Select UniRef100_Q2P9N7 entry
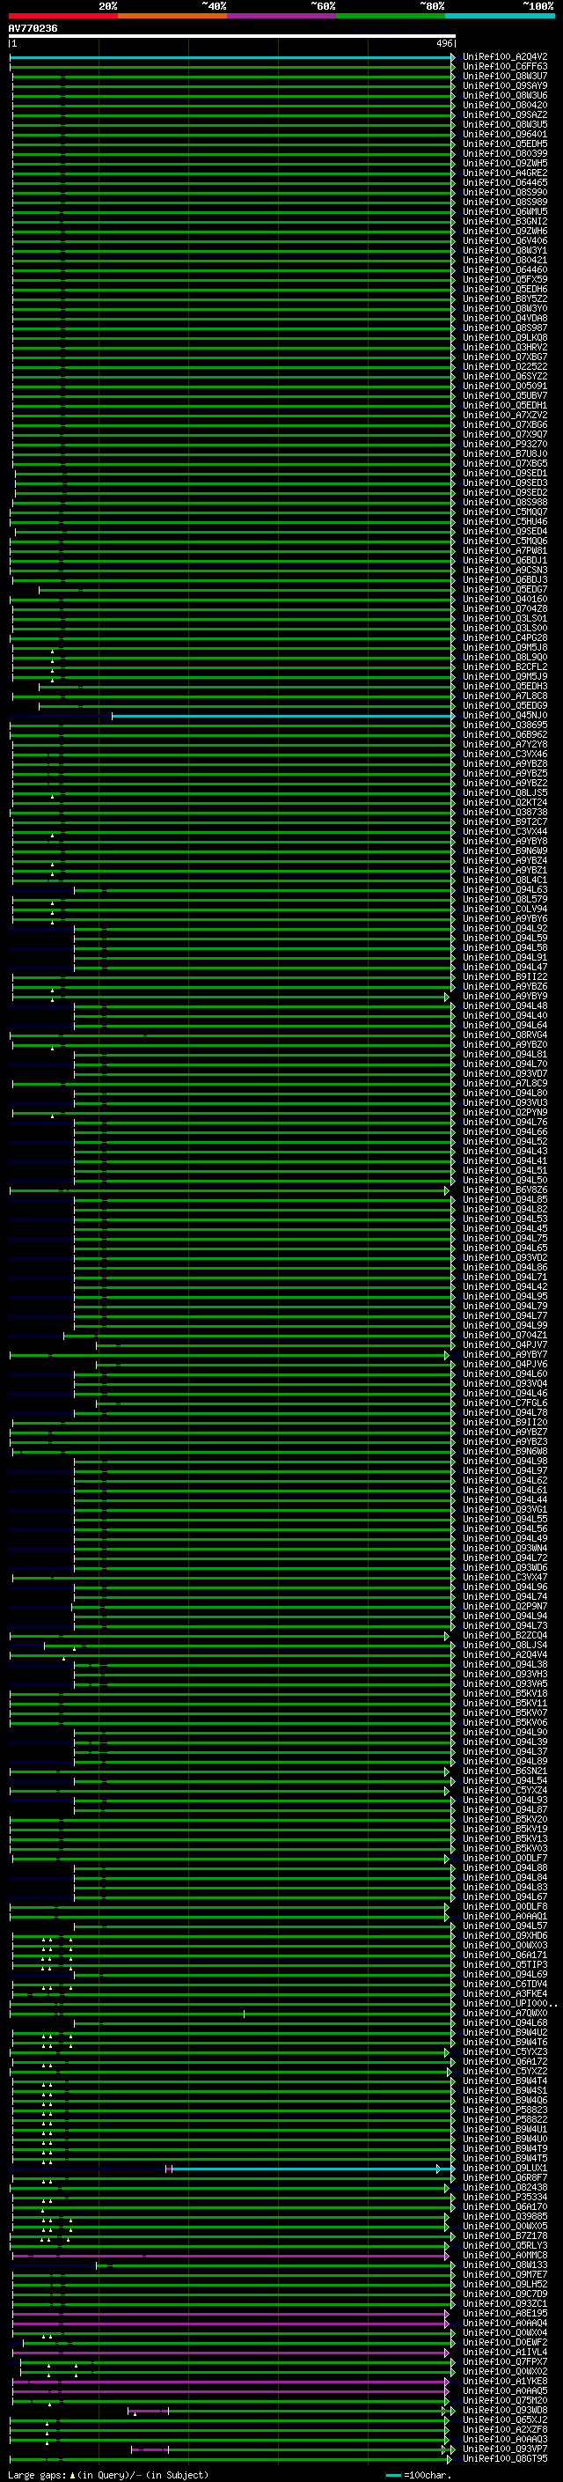This screenshot has width=563, height=2482. click(x=505, y=1606)
